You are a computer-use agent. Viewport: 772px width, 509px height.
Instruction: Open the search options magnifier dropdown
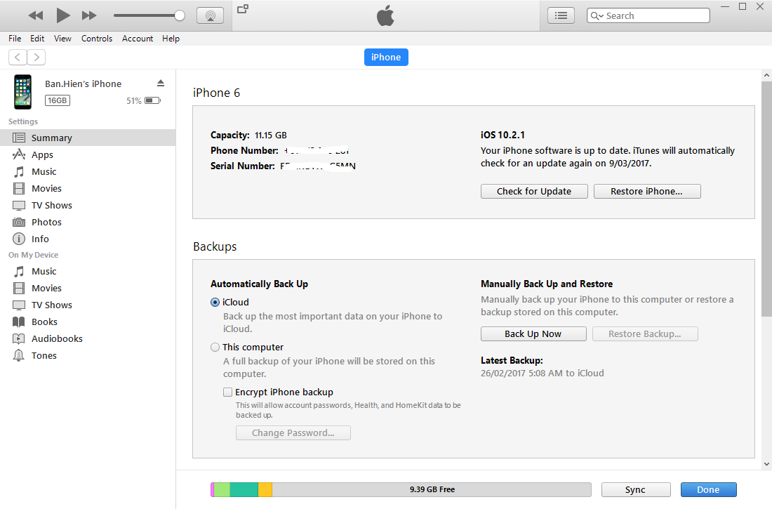(597, 15)
